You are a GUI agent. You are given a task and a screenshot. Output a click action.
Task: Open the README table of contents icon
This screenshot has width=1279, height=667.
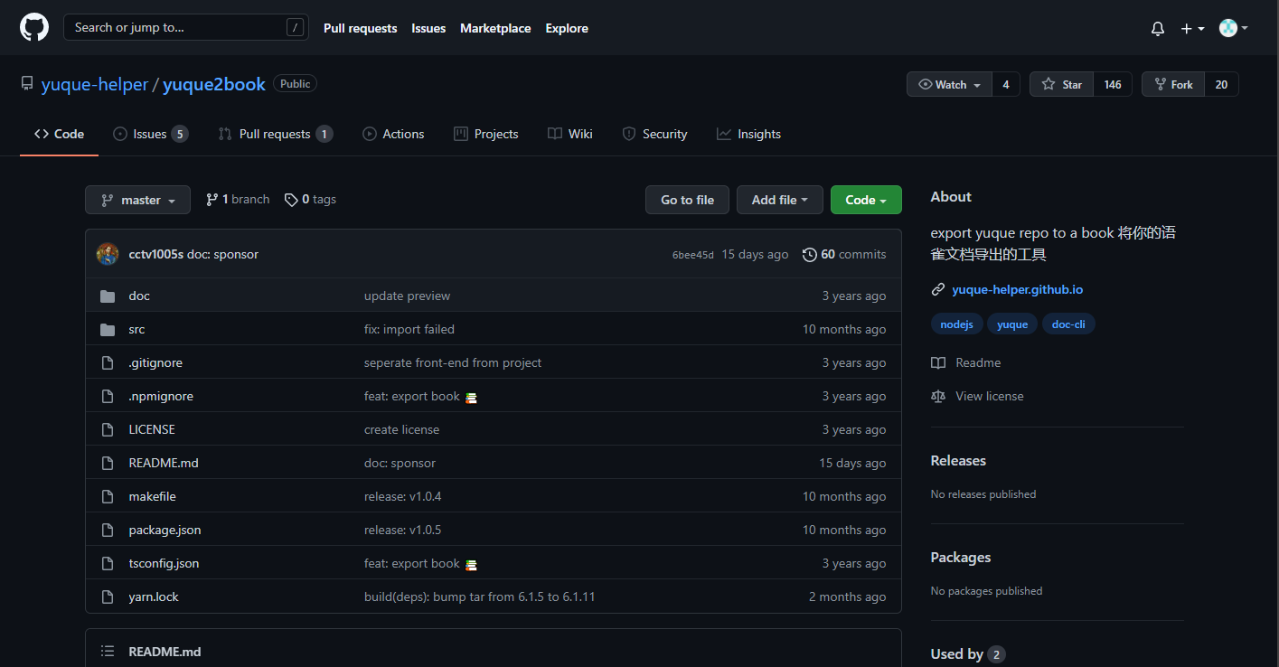pos(108,651)
